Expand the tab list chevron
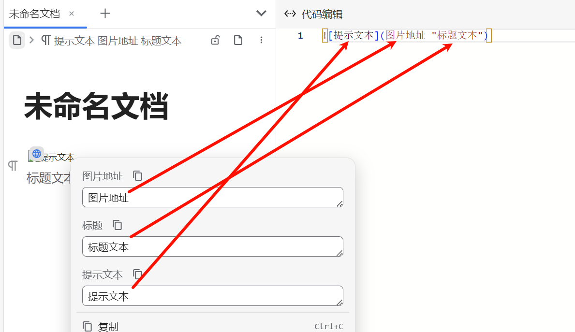The image size is (575, 332). tap(261, 14)
